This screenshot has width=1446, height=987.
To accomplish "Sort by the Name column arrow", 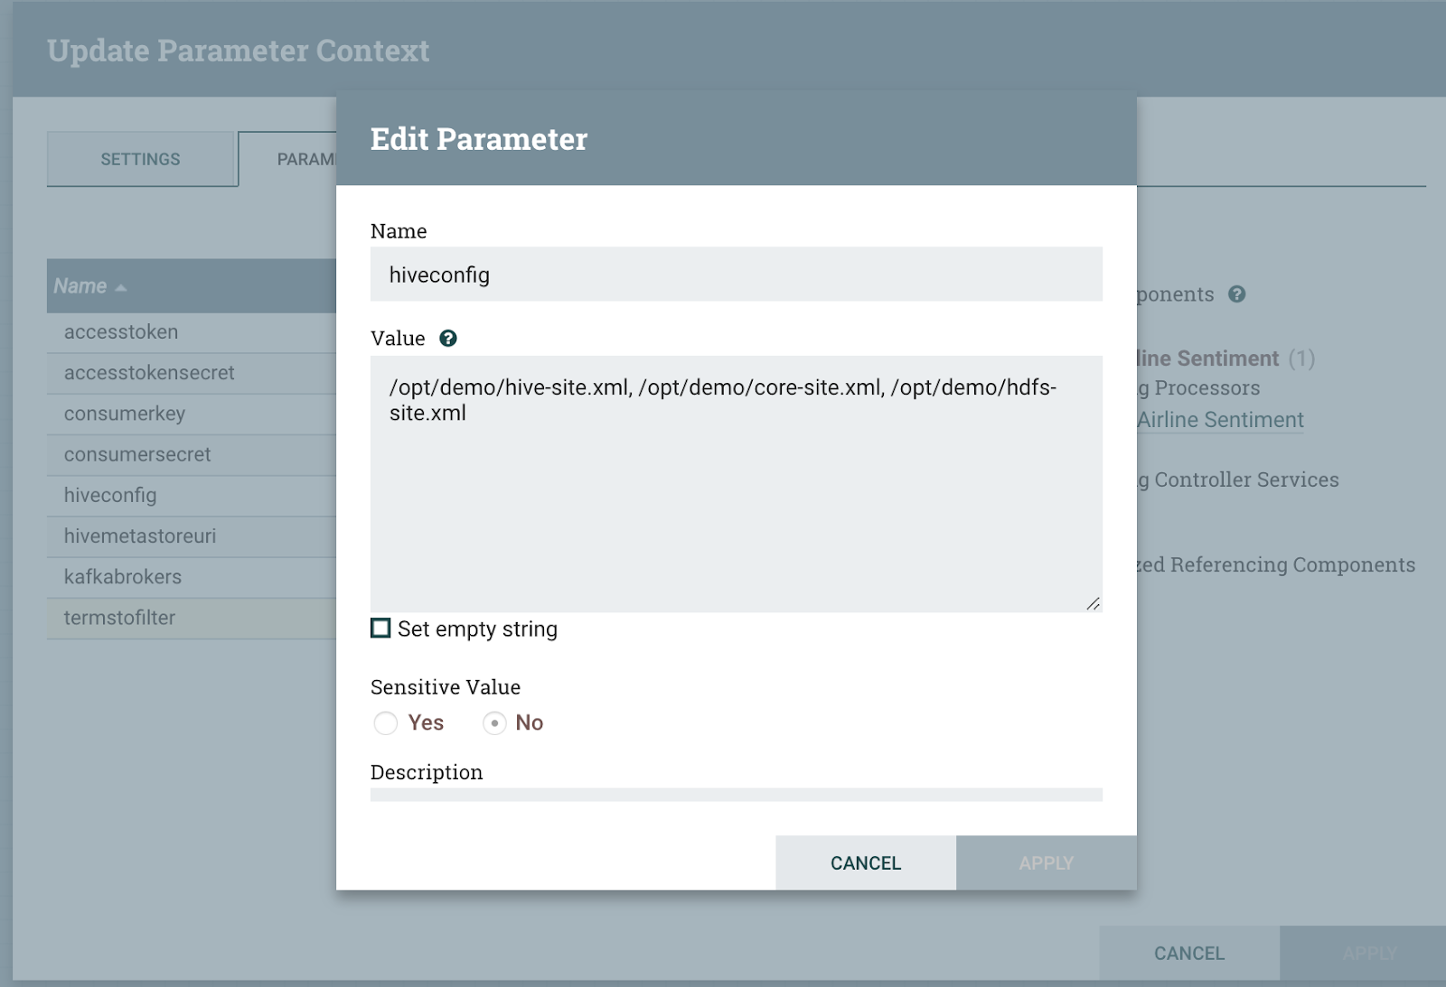I will (121, 287).
